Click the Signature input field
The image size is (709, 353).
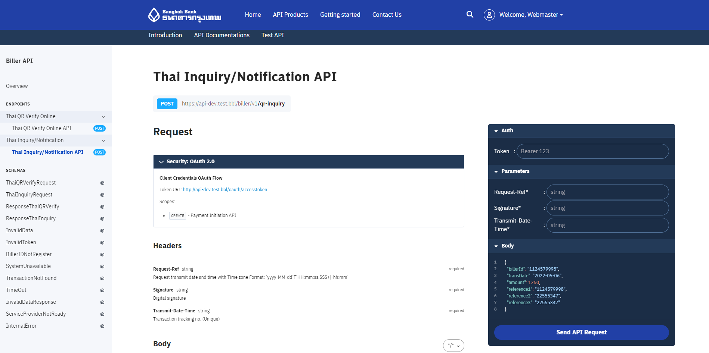pyautogui.click(x=607, y=208)
